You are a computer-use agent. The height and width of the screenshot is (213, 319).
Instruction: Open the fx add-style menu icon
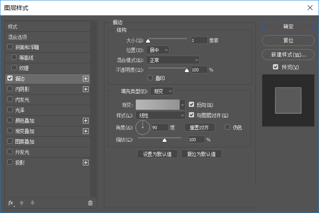[x=11, y=203]
